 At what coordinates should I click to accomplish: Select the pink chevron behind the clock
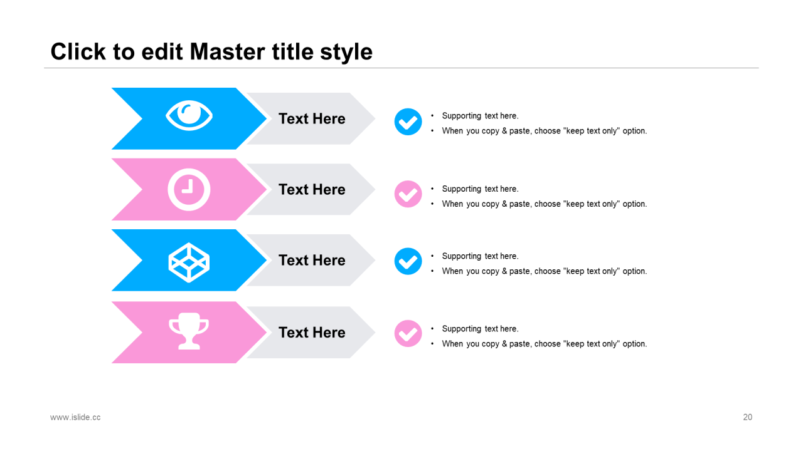189,189
